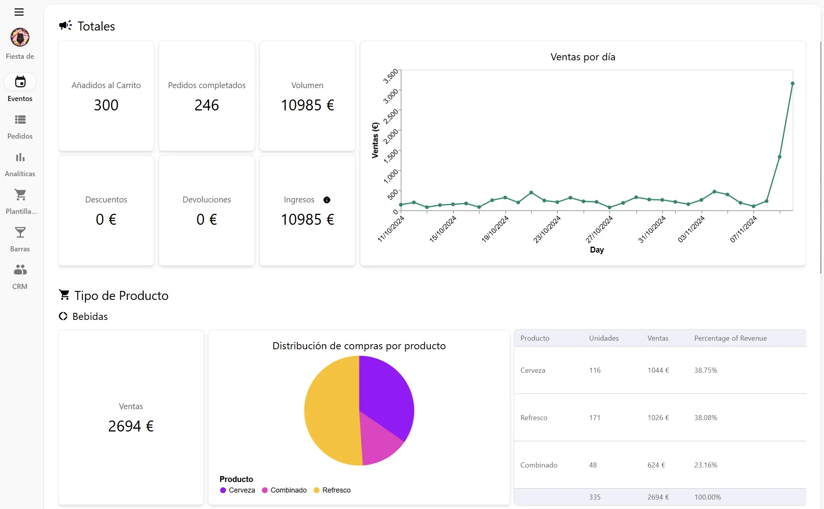Sort by Producto column header

(535, 338)
